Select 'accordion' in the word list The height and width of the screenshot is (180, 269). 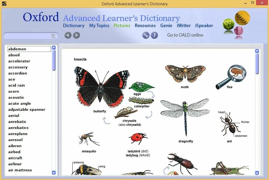[17, 73]
